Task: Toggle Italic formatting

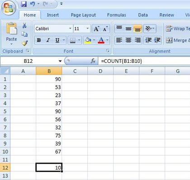Action: tap(48, 40)
